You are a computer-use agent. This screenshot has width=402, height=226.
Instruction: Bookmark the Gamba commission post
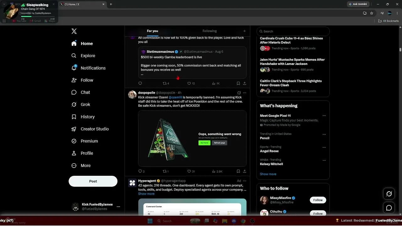point(238,83)
